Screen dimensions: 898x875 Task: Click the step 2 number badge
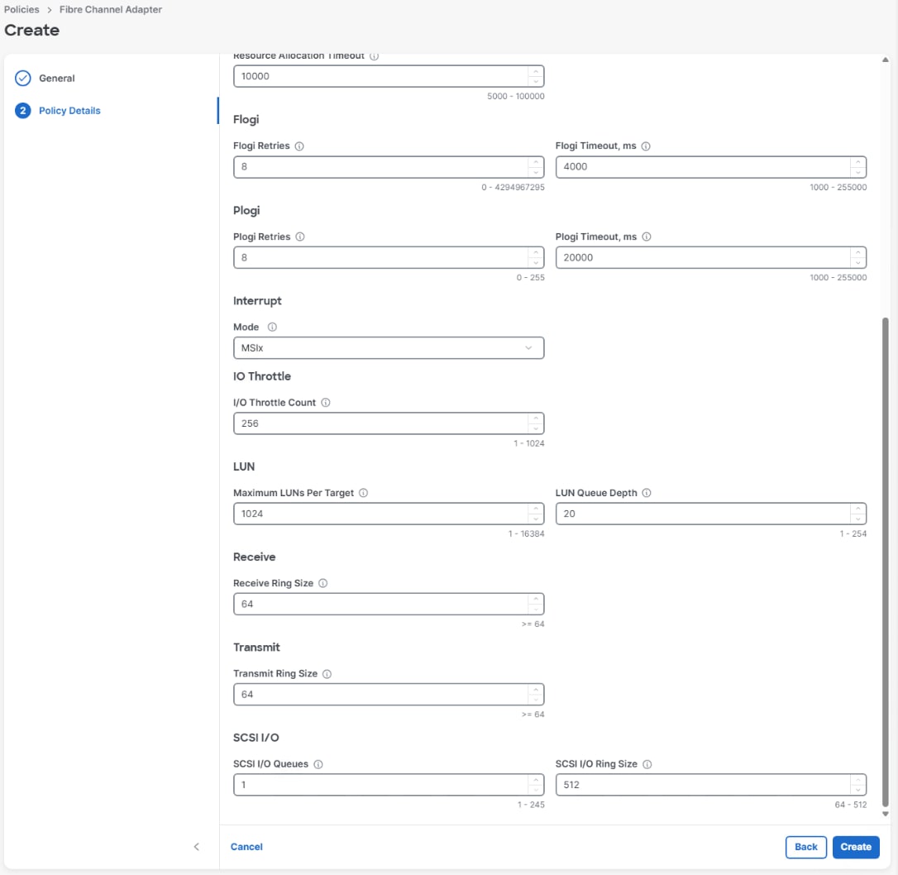pyautogui.click(x=23, y=111)
